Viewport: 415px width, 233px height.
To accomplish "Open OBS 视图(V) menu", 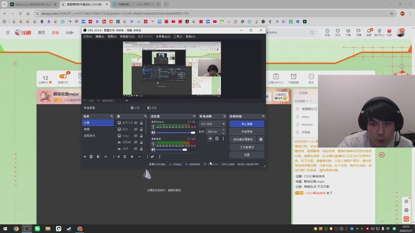I will pyautogui.click(x=112, y=36).
